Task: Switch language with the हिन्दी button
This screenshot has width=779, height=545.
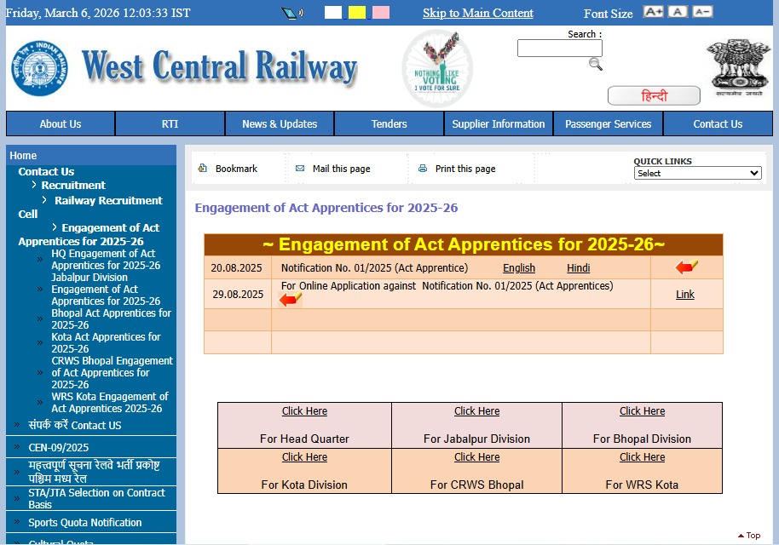Action: coord(654,95)
